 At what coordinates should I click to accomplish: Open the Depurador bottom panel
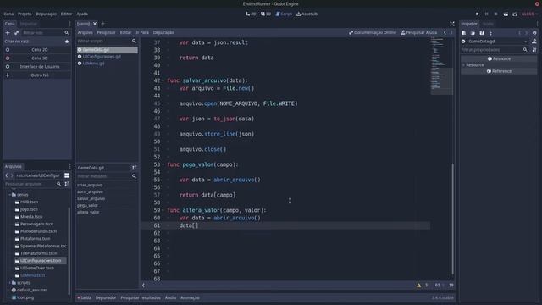(106, 297)
